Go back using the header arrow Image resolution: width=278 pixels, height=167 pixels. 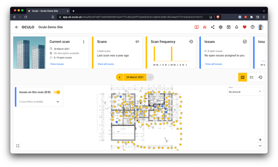click(17, 27)
